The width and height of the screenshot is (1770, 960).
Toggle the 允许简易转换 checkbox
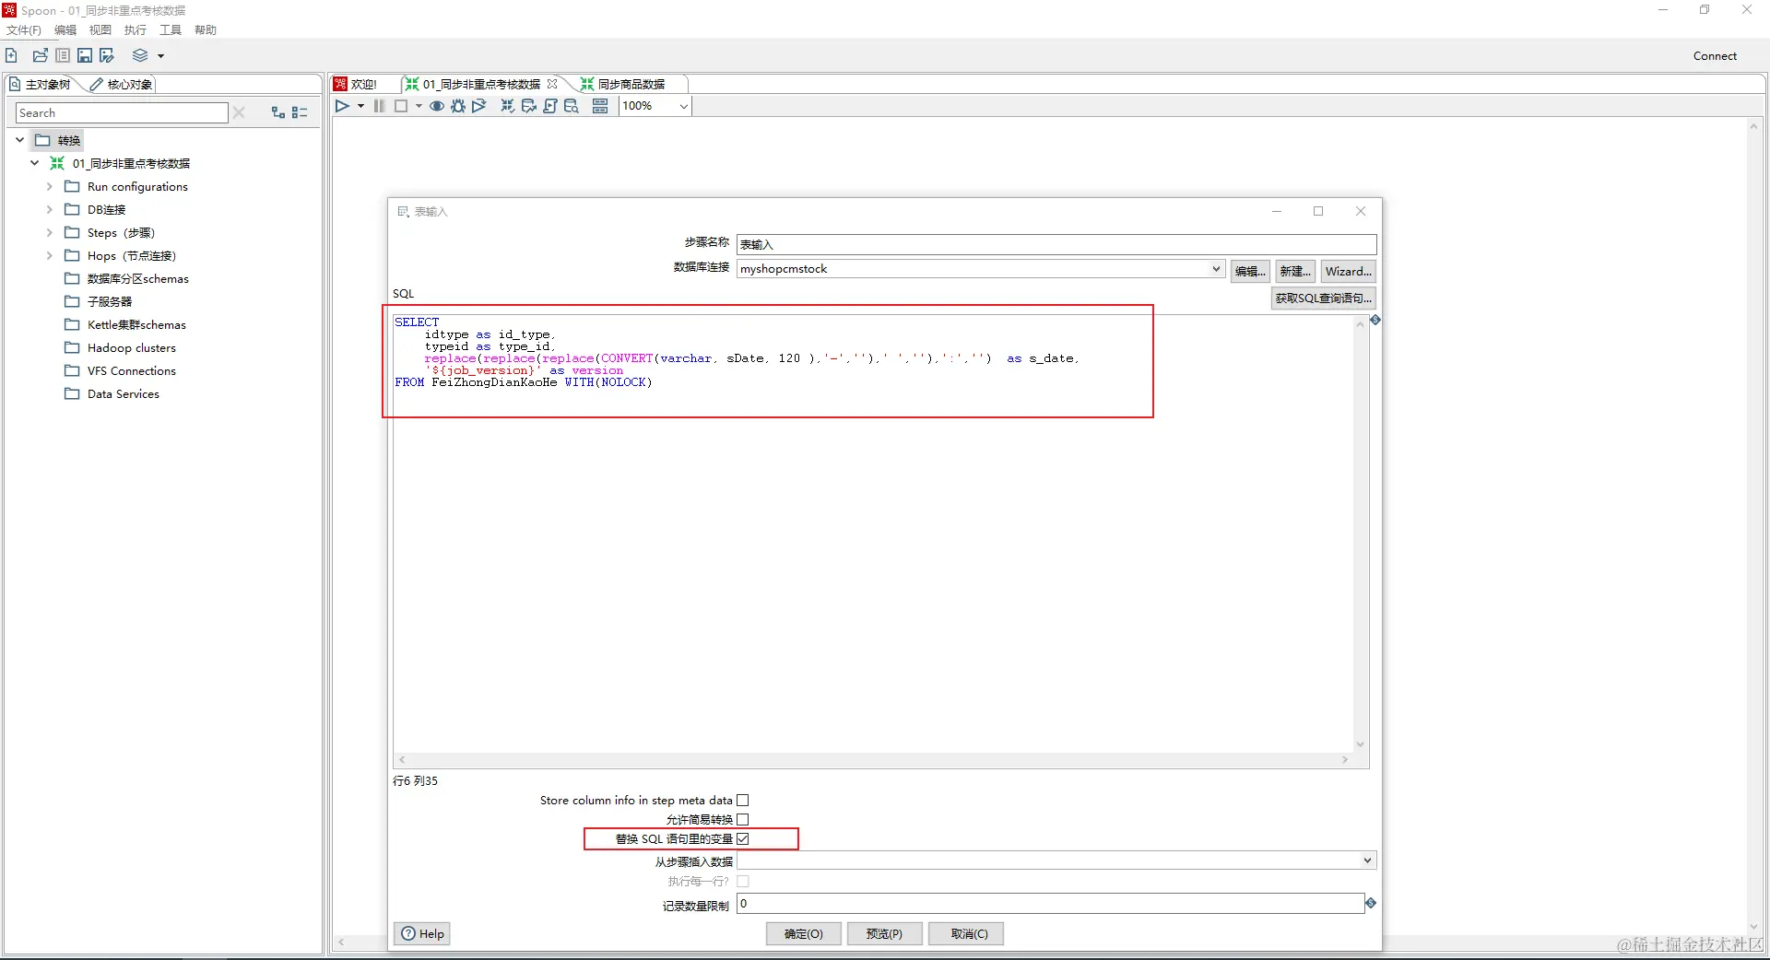[x=743, y=820]
